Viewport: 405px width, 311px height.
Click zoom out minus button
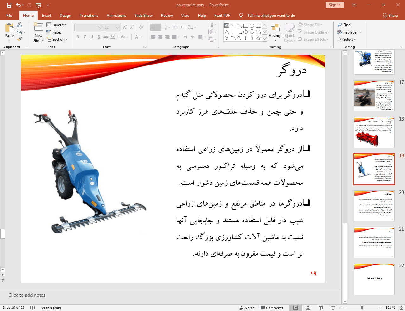[x=343, y=308]
